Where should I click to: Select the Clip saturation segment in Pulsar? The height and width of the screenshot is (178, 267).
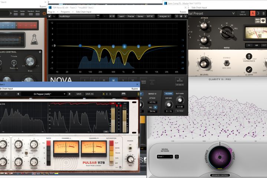[x=111, y=143]
